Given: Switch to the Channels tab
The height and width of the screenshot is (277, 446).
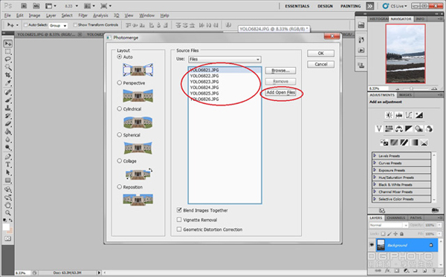Looking at the screenshot, I should coord(396,218).
